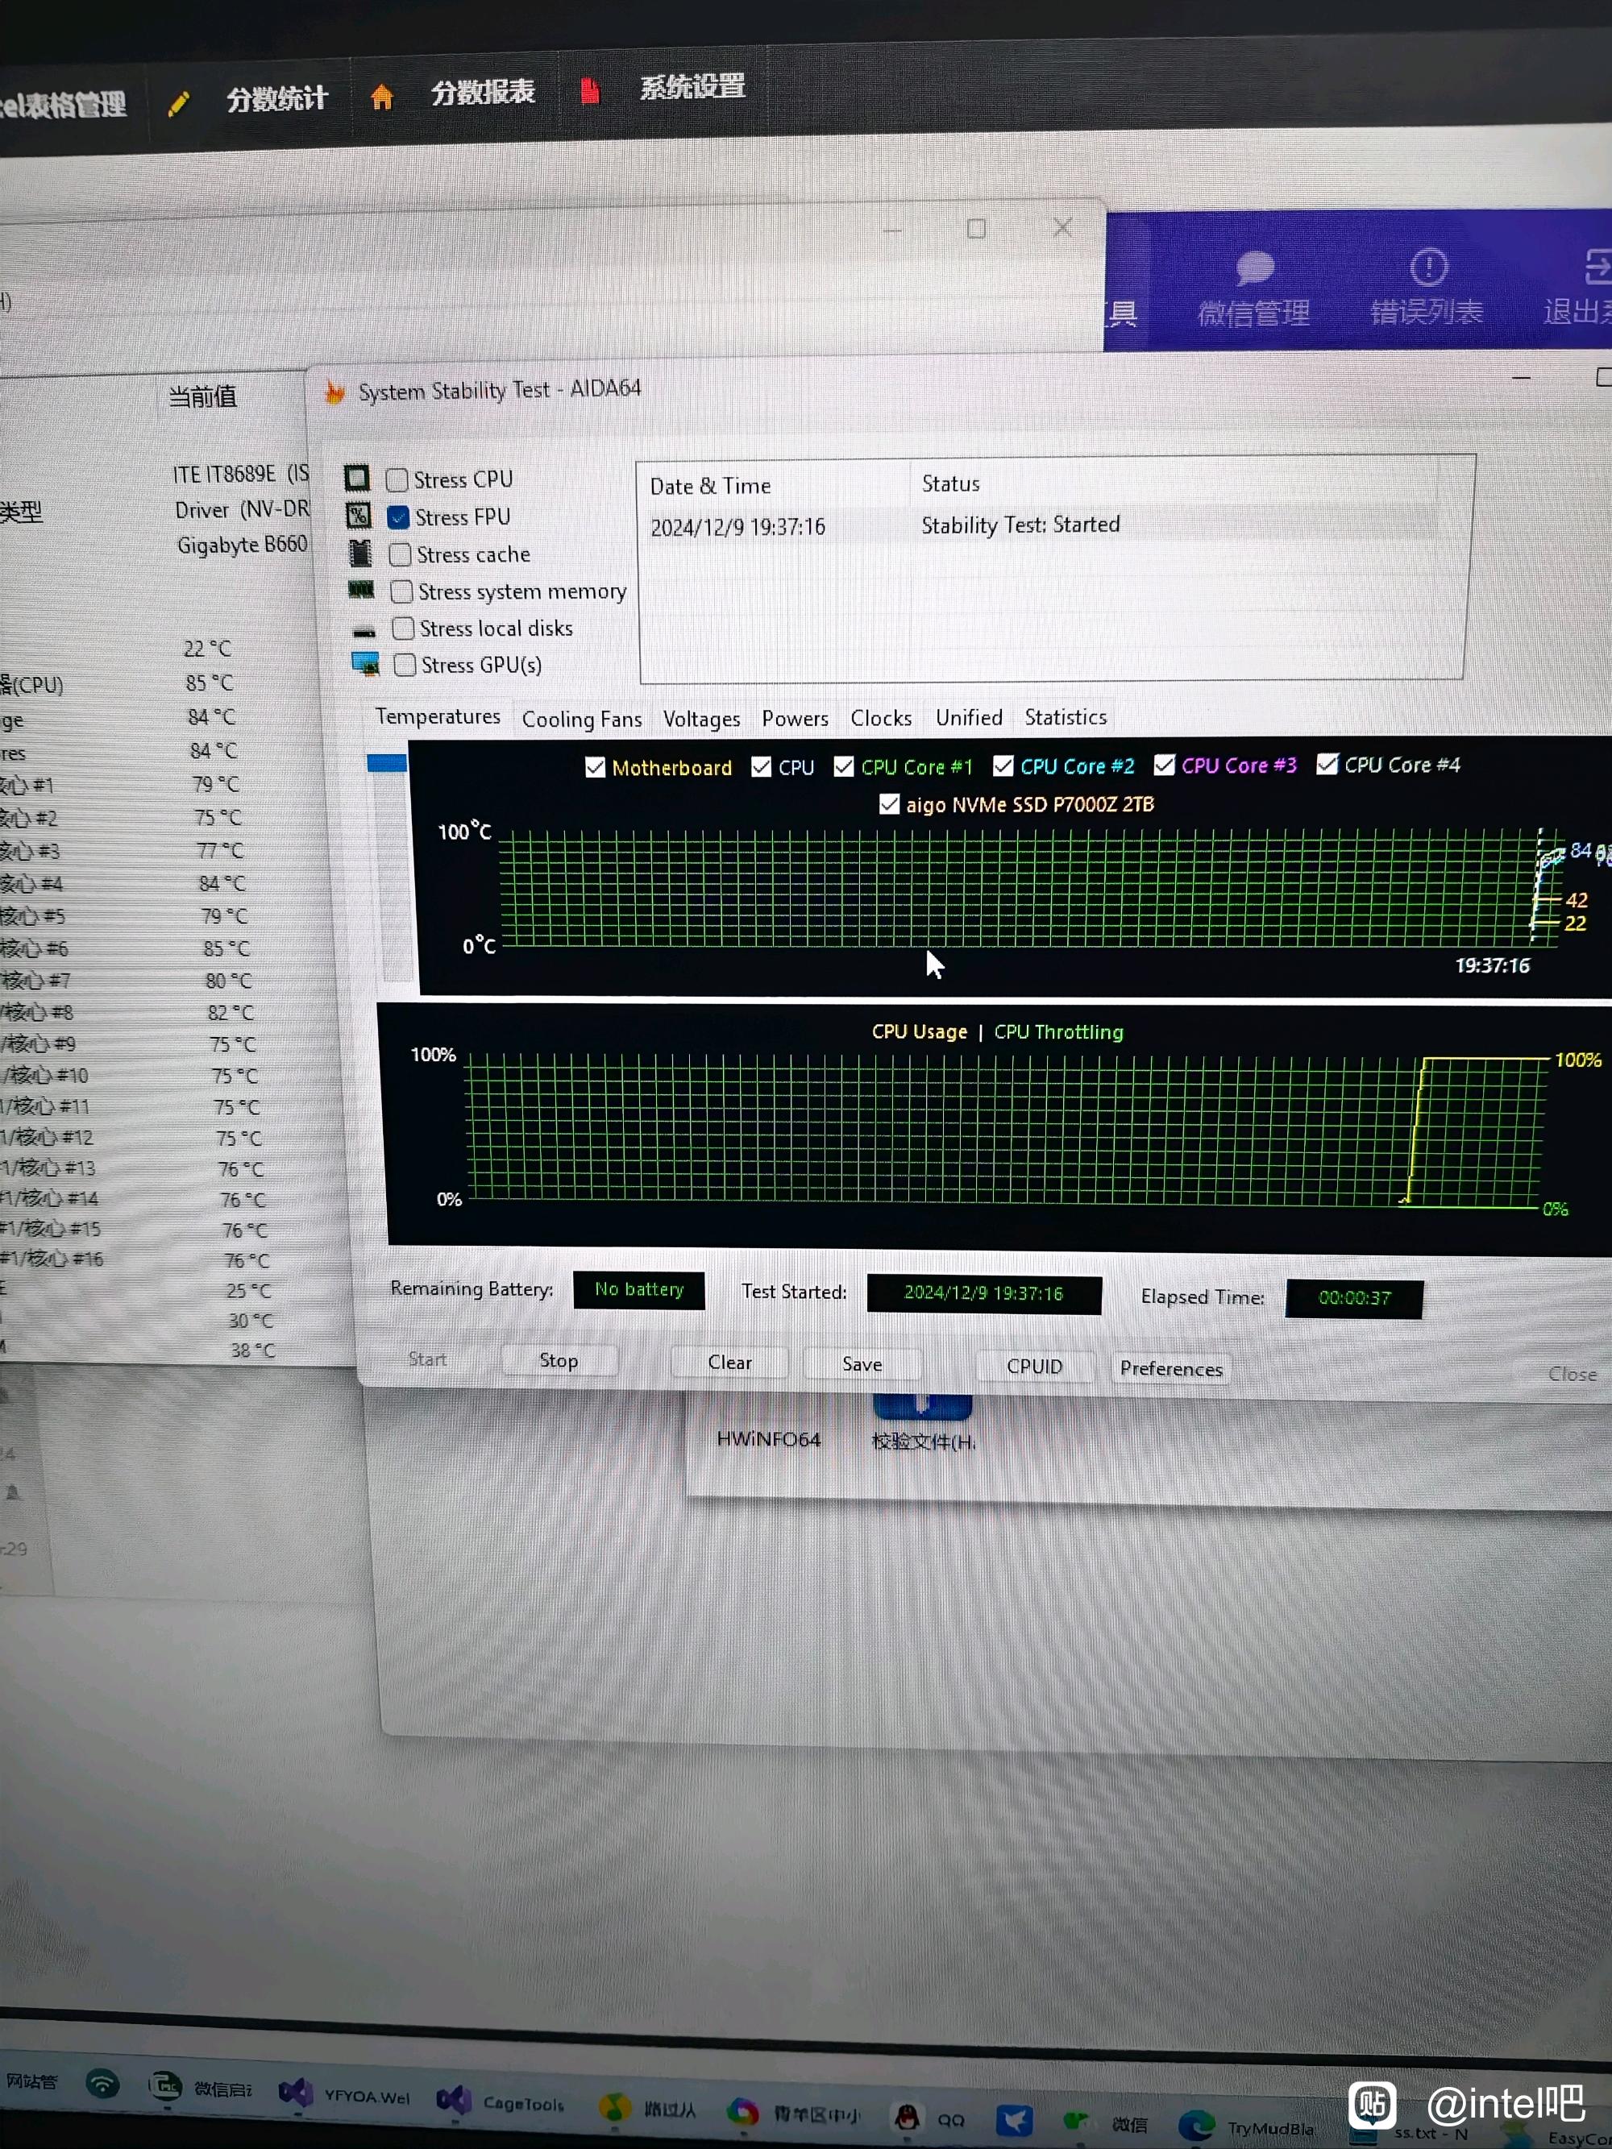Open the HWiNFO64 desktop shortcut
Screen dimensions: 1612x2149
pyautogui.click(x=769, y=1439)
